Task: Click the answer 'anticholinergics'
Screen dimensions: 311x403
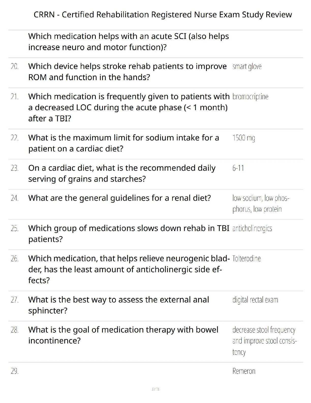Action: coord(252,228)
